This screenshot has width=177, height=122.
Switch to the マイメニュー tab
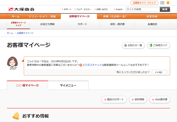pos(68,85)
